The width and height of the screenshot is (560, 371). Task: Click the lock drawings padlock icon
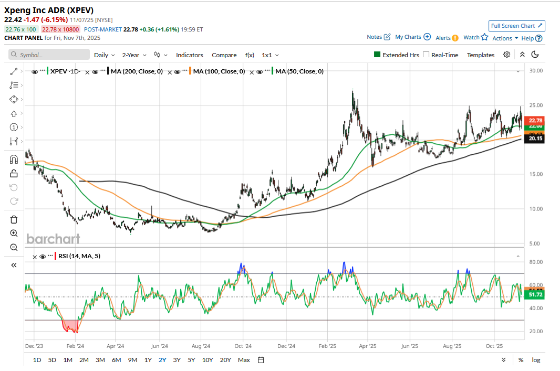(14, 173)
